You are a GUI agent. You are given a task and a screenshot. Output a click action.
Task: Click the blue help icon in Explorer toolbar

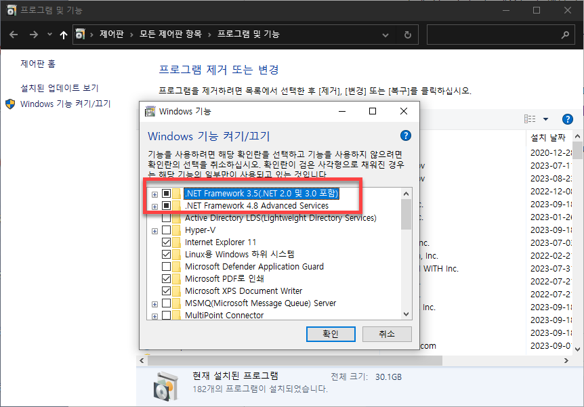[568, 119]
